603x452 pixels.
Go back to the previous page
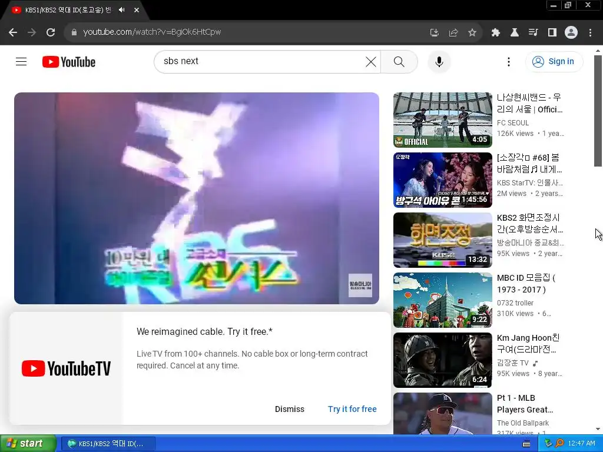tap(13, 32)
